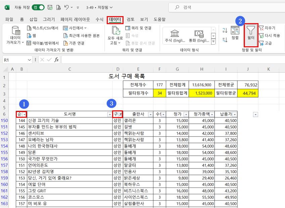Open the Quick Access Toolbar customize arrow
Image resolution: width=285 pixels, height=208 pixels.
point(78,8)
